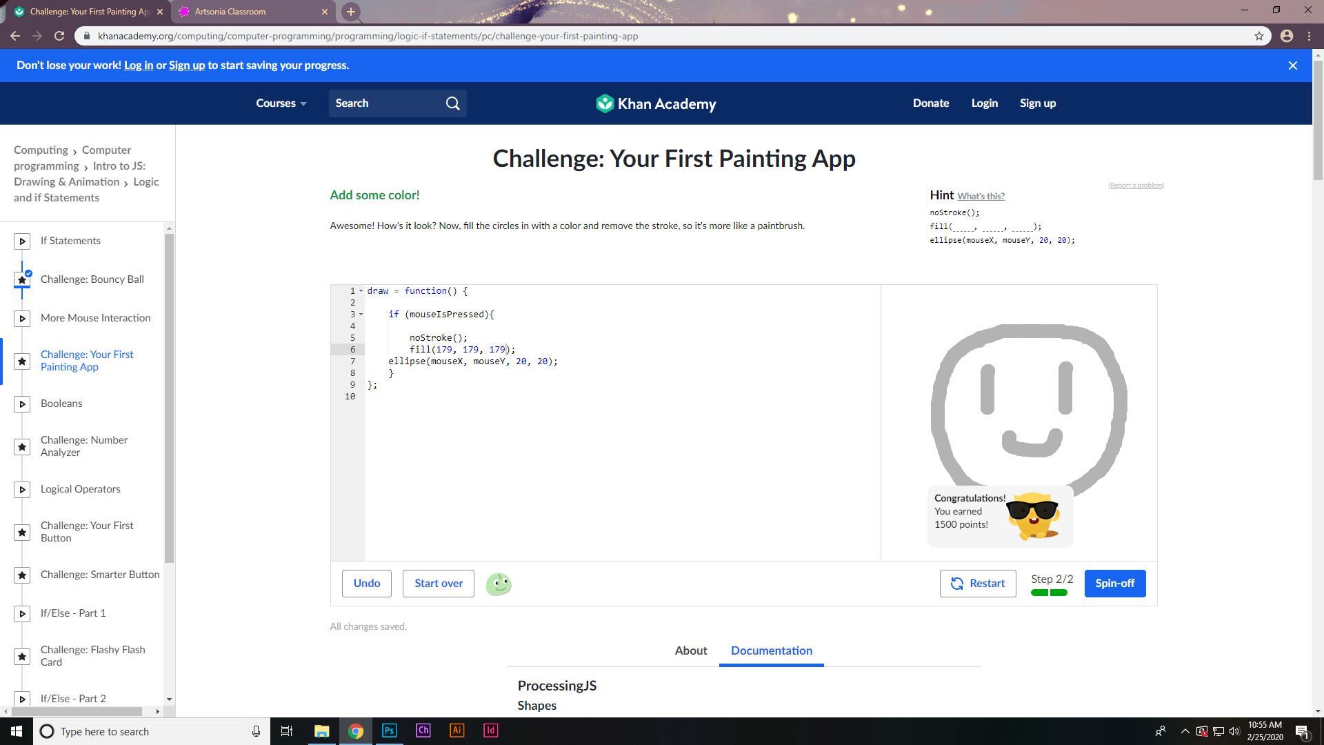Bookmark this page with star icon
The width and height of the screenshot is (1324, 745).
pos(1258,36)
